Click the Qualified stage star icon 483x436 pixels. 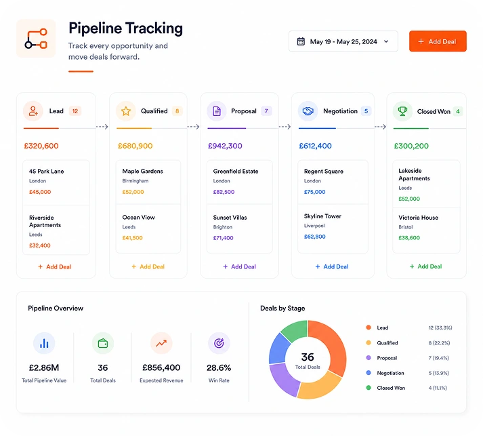[126, 111]
